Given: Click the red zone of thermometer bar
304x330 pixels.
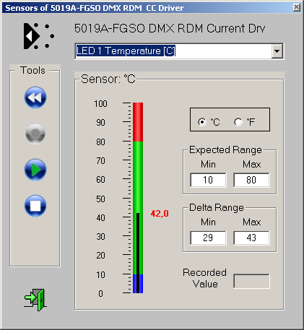Looking at the screenshot, I should coord(138,122).
